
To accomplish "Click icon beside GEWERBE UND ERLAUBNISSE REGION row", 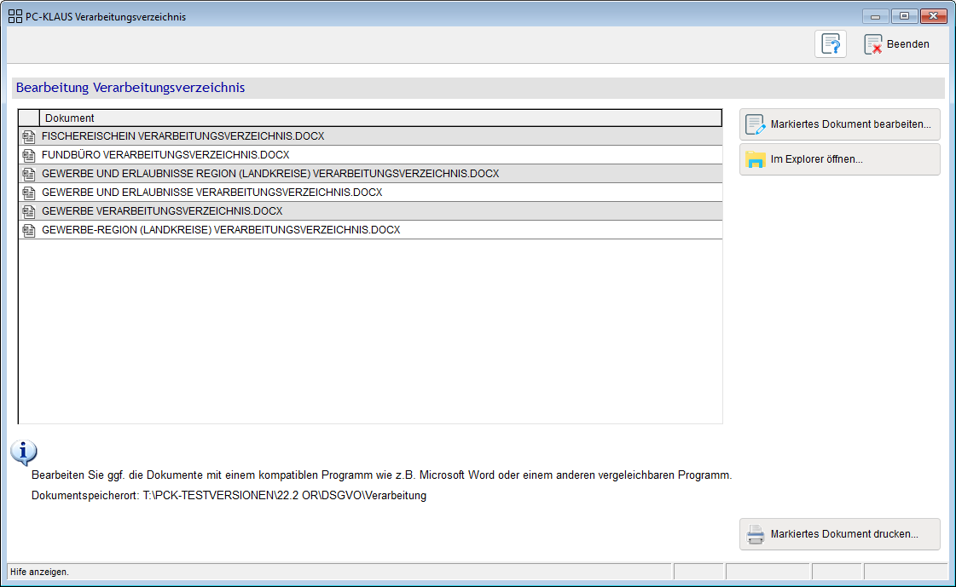I will [x=28, y=174].
